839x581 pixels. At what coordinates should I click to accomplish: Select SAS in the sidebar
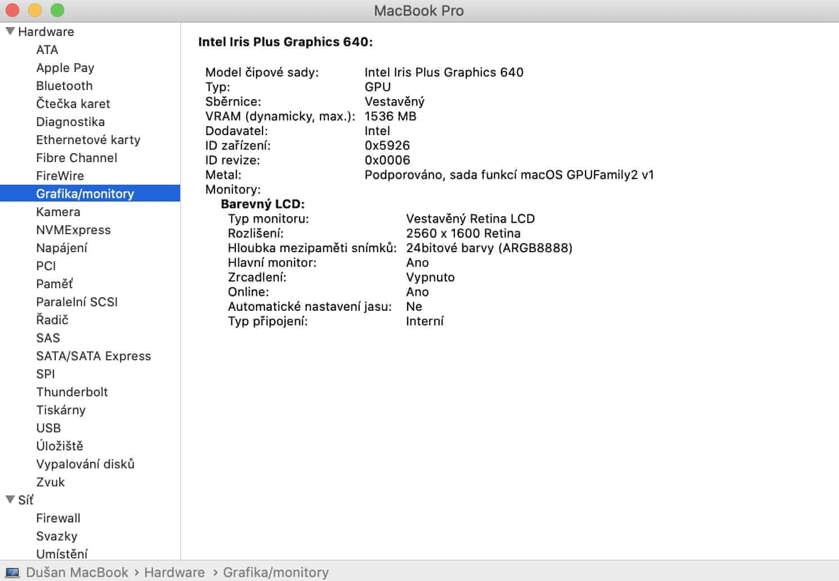pos(48,338)
